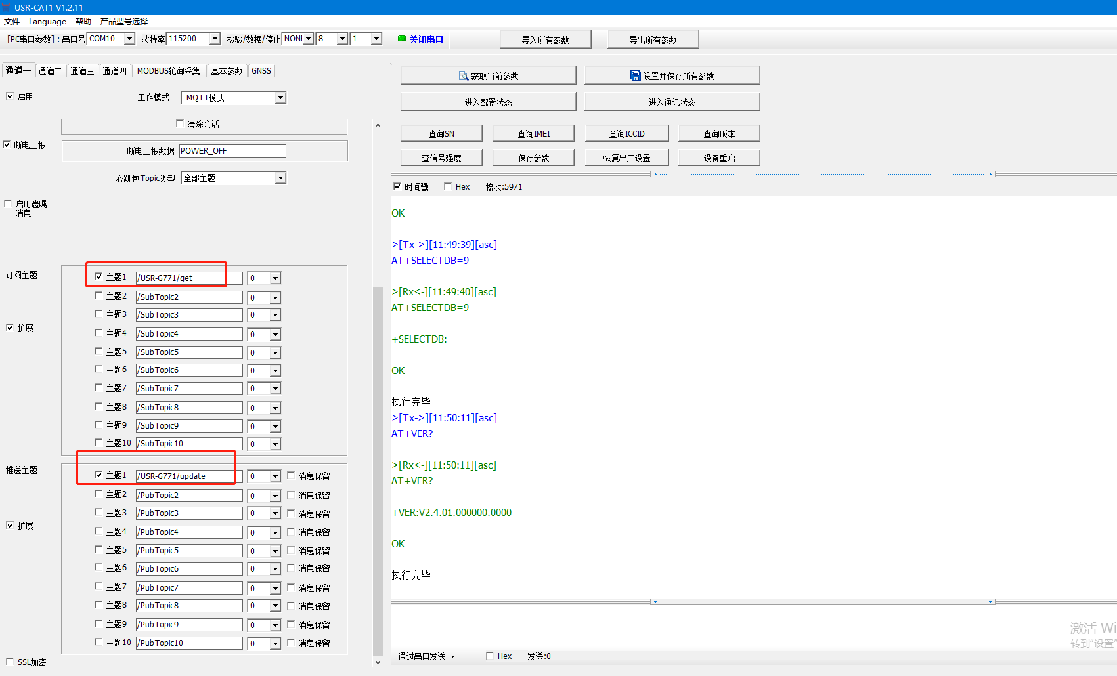Click the USR-CAT1 app icon in title bar
The width and height of the screenshot is (1117, 676).
(7, 7)
